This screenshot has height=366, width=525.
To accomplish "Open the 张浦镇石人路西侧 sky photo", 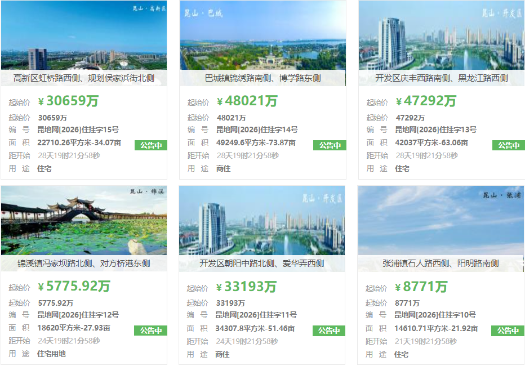I will (x=441, y=221).
